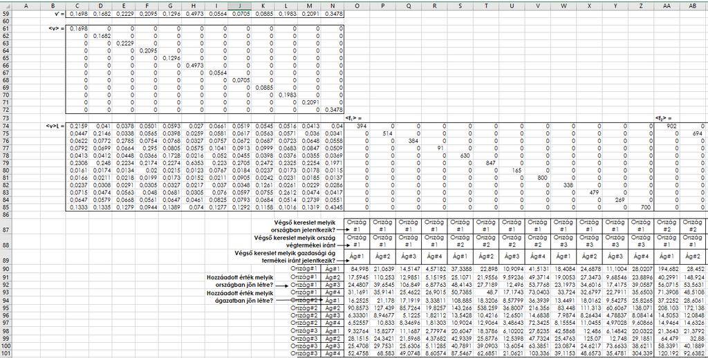
Task: Click "Végső kereslet melyik gazdasági ág" label
Action: 286,253
